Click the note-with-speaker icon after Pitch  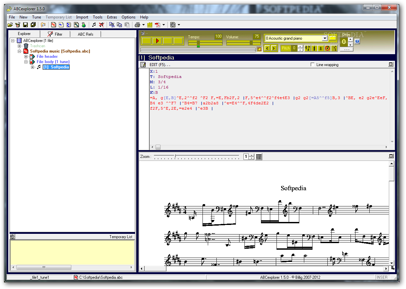[x=308, y=48]
